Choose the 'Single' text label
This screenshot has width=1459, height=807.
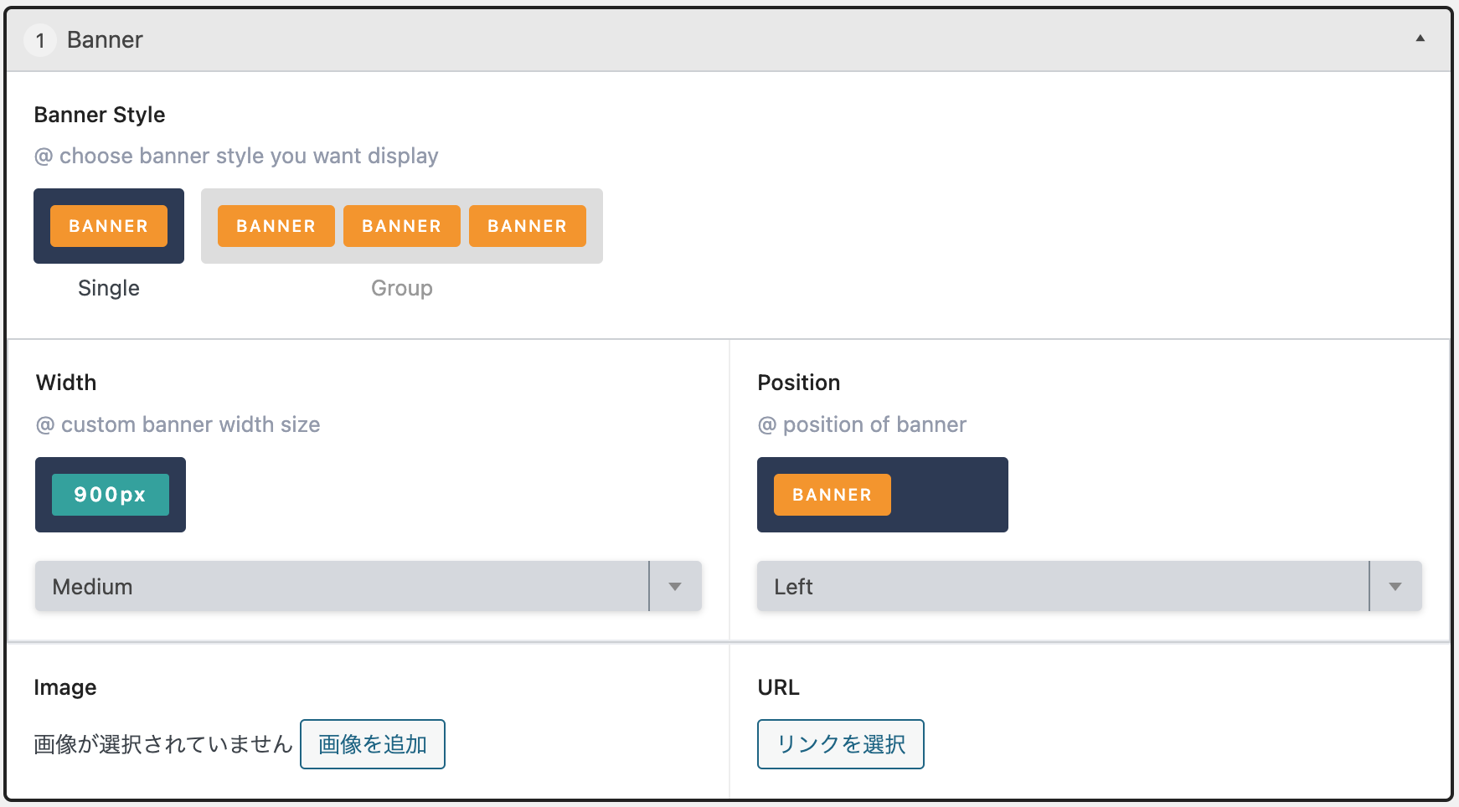pyautogui.click(x=109, y=288)
